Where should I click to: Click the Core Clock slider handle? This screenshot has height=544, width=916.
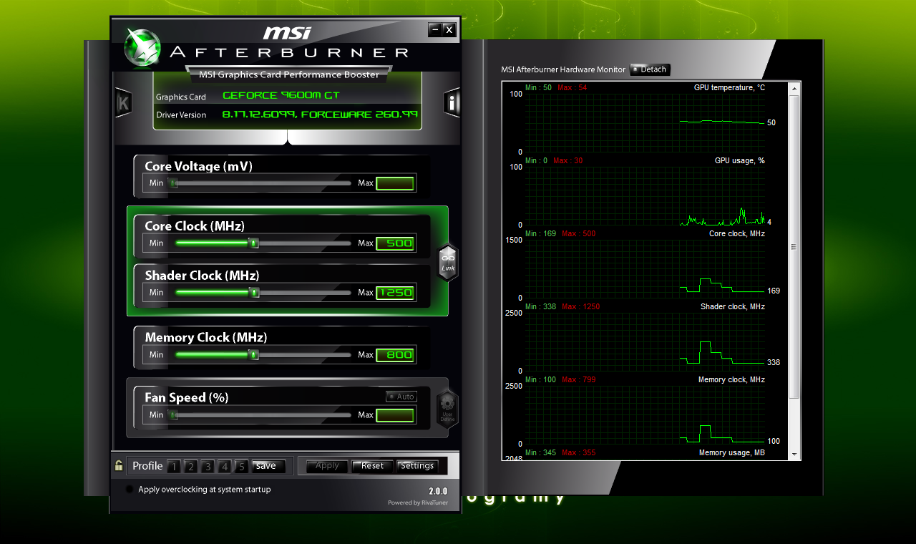coord(253,243)
